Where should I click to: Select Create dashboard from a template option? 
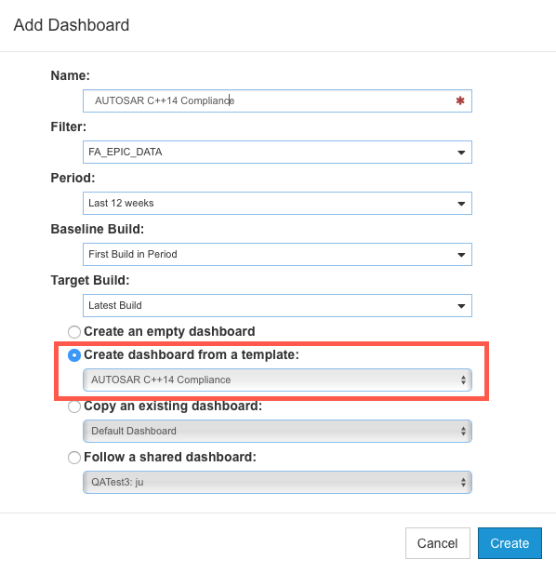pyautogui.click(x=74, y=355)
